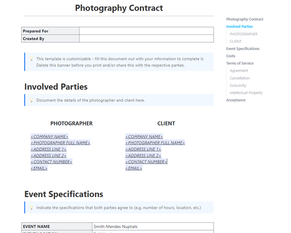Select Involved Parties in the outline sidebar
This screenshot has width=291, height=233.
[x=239, y=27]
